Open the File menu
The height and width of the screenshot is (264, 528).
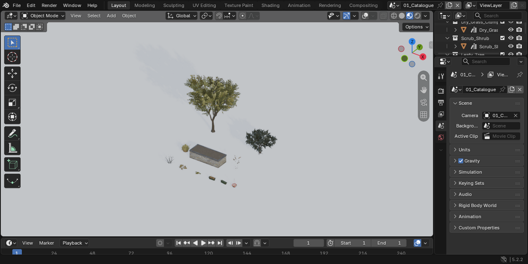pos(17,5)
